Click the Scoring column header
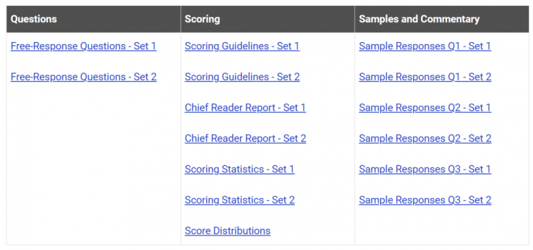The height and width of the screenshot is (250, 533). (x=203, y=19)
